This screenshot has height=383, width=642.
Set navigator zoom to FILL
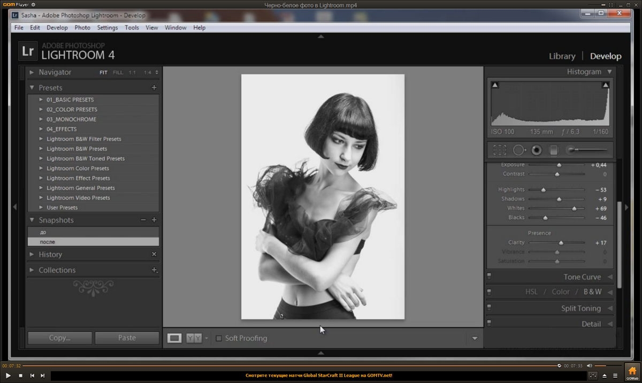pyautogui.click(x=118, y=72)
